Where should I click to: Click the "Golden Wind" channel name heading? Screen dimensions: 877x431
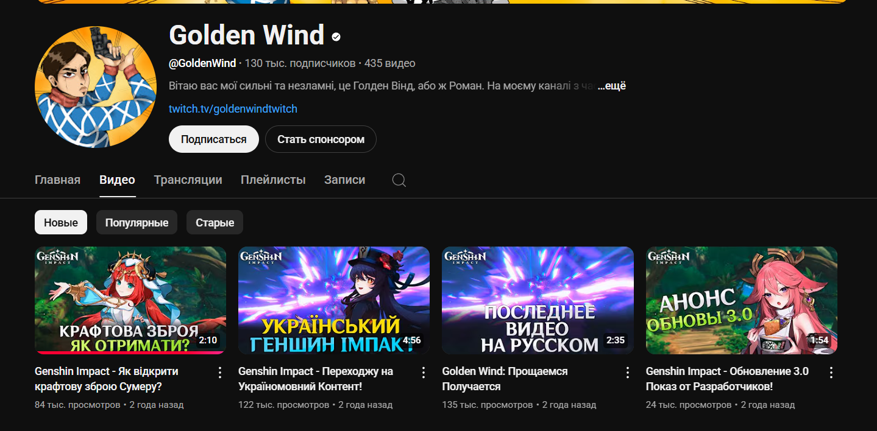[246, 35]
